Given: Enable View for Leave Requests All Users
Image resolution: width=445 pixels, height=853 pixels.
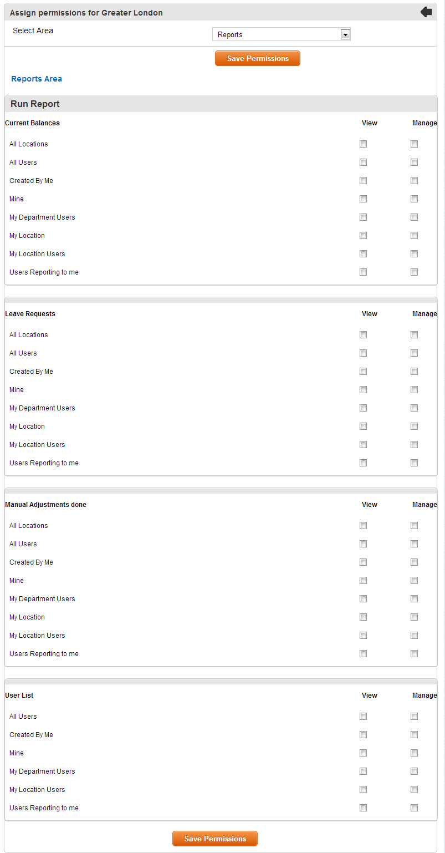Looking at the screenshot, I should point(363,353).
